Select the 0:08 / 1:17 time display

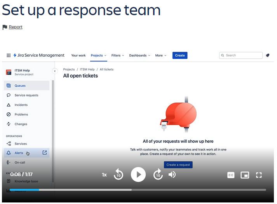(21, 174)
